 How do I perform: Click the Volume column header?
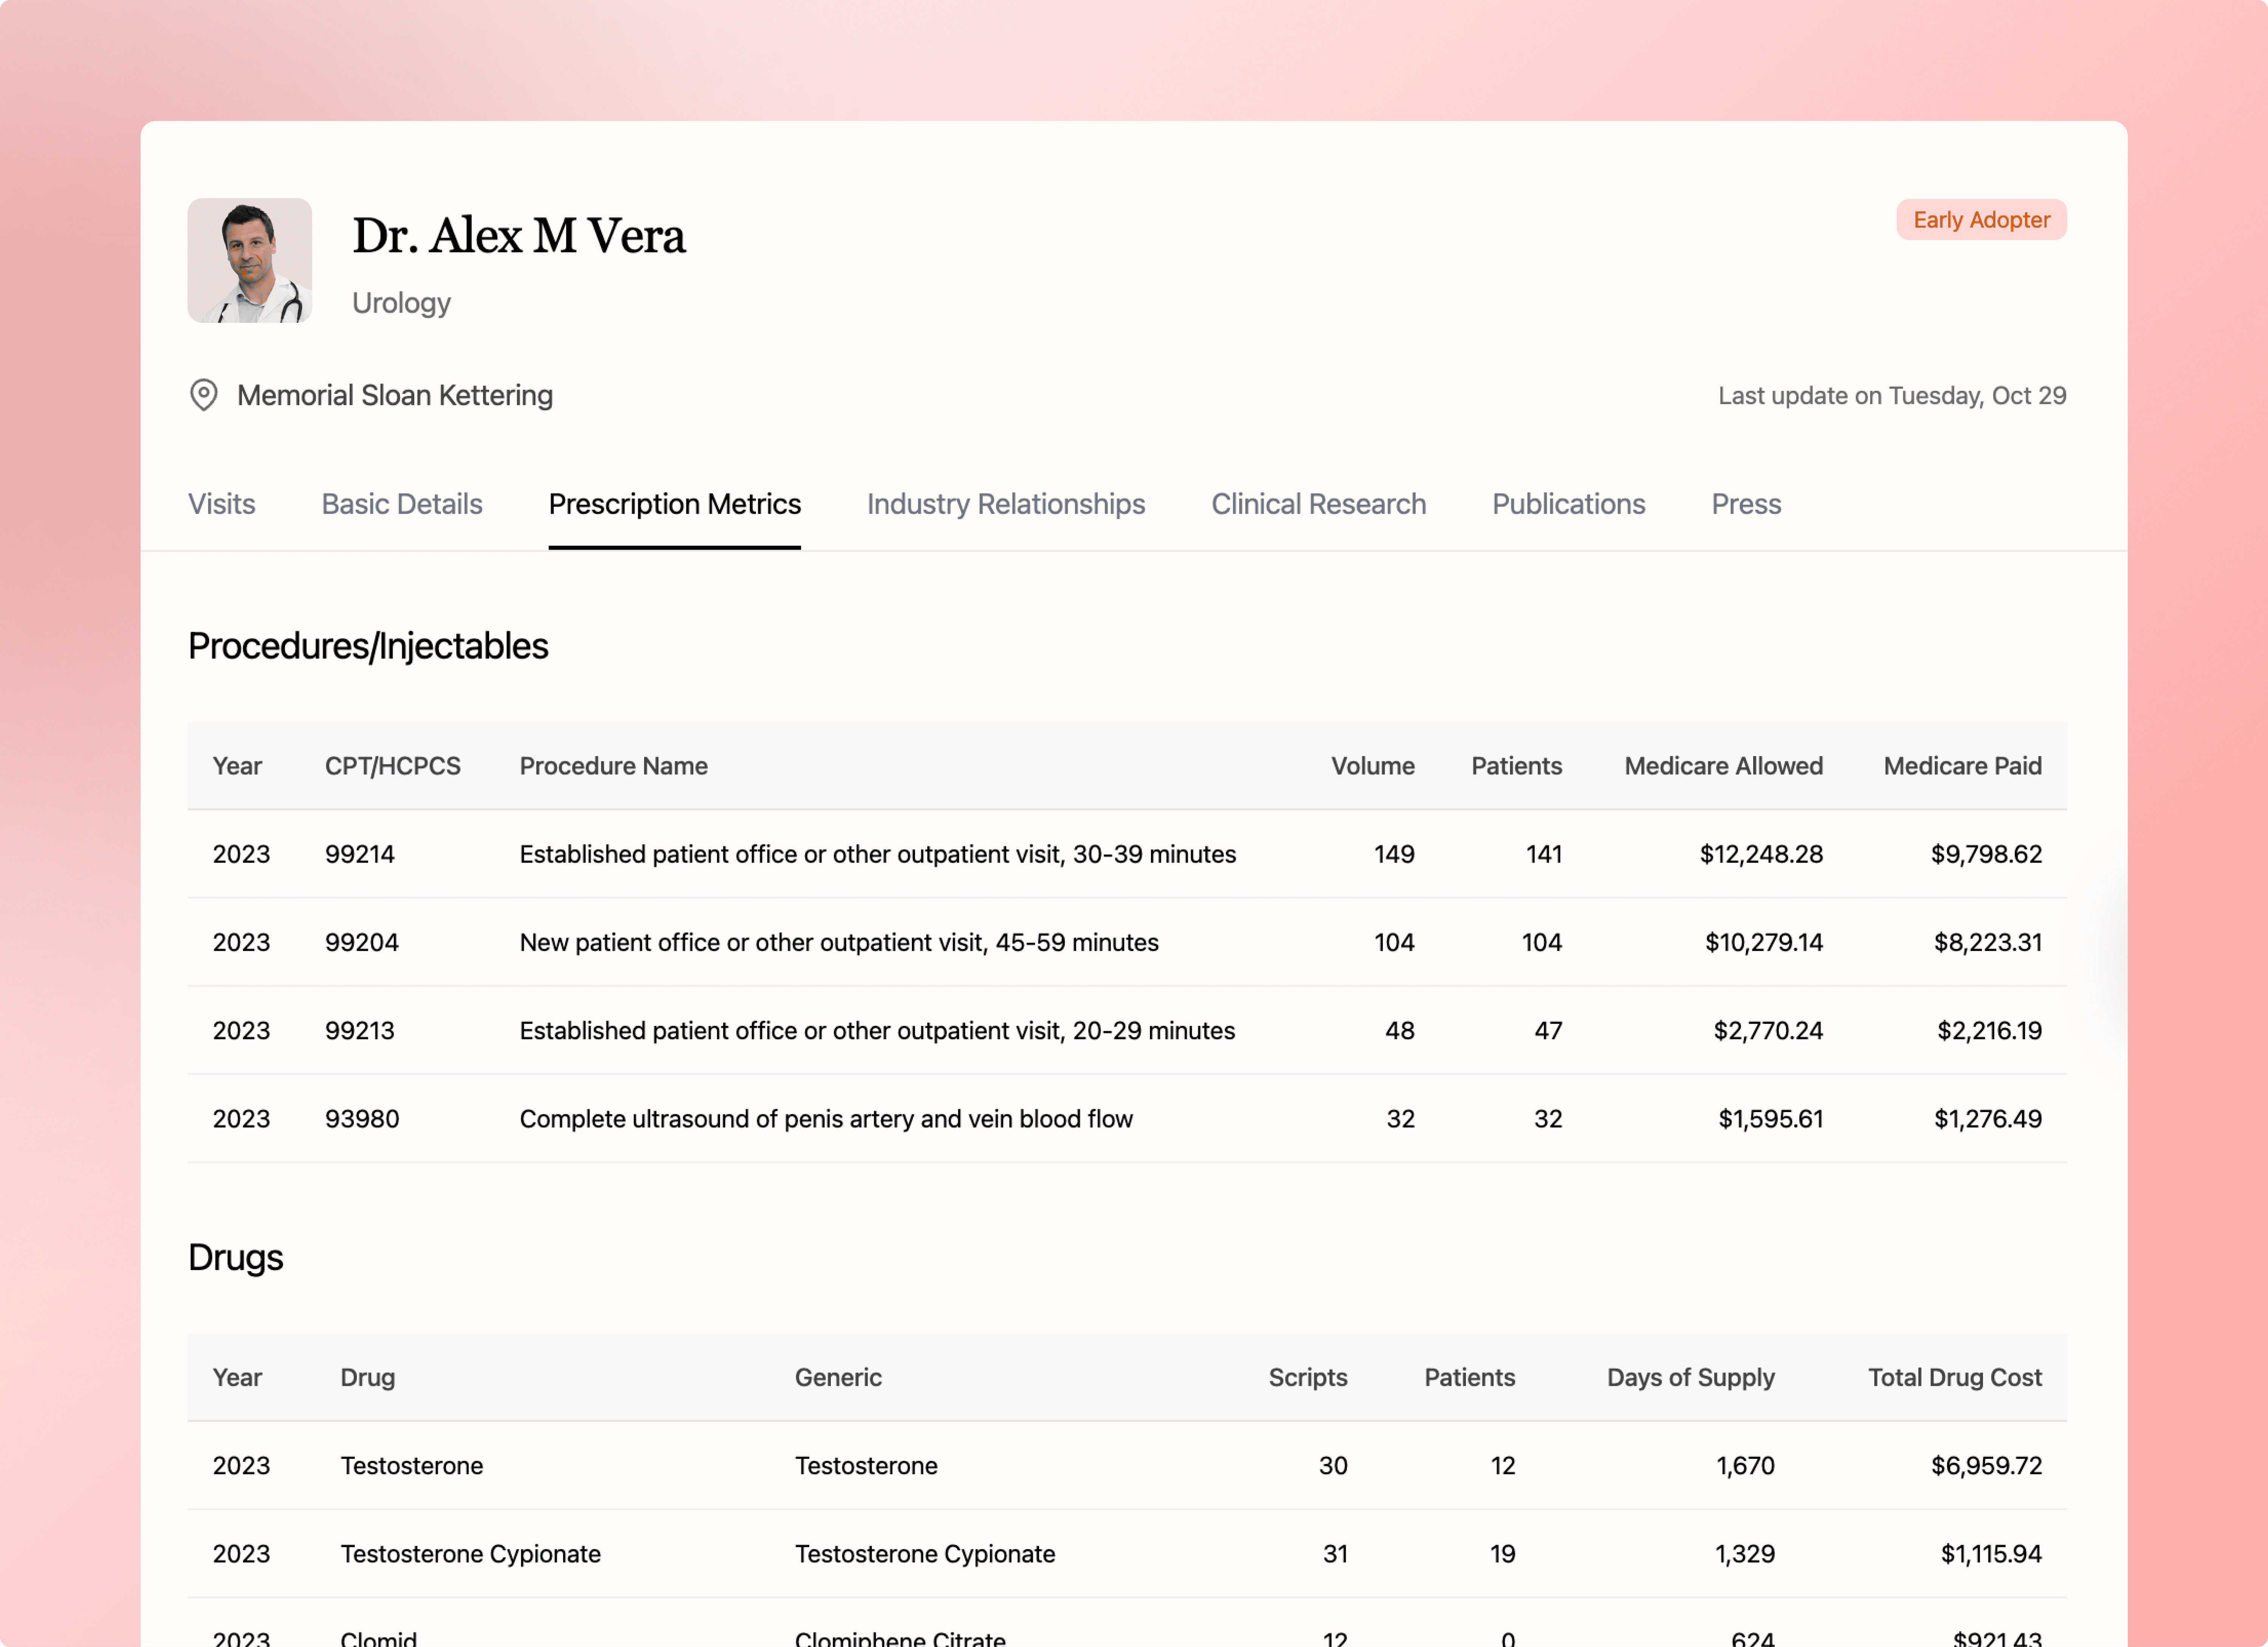1372,766
